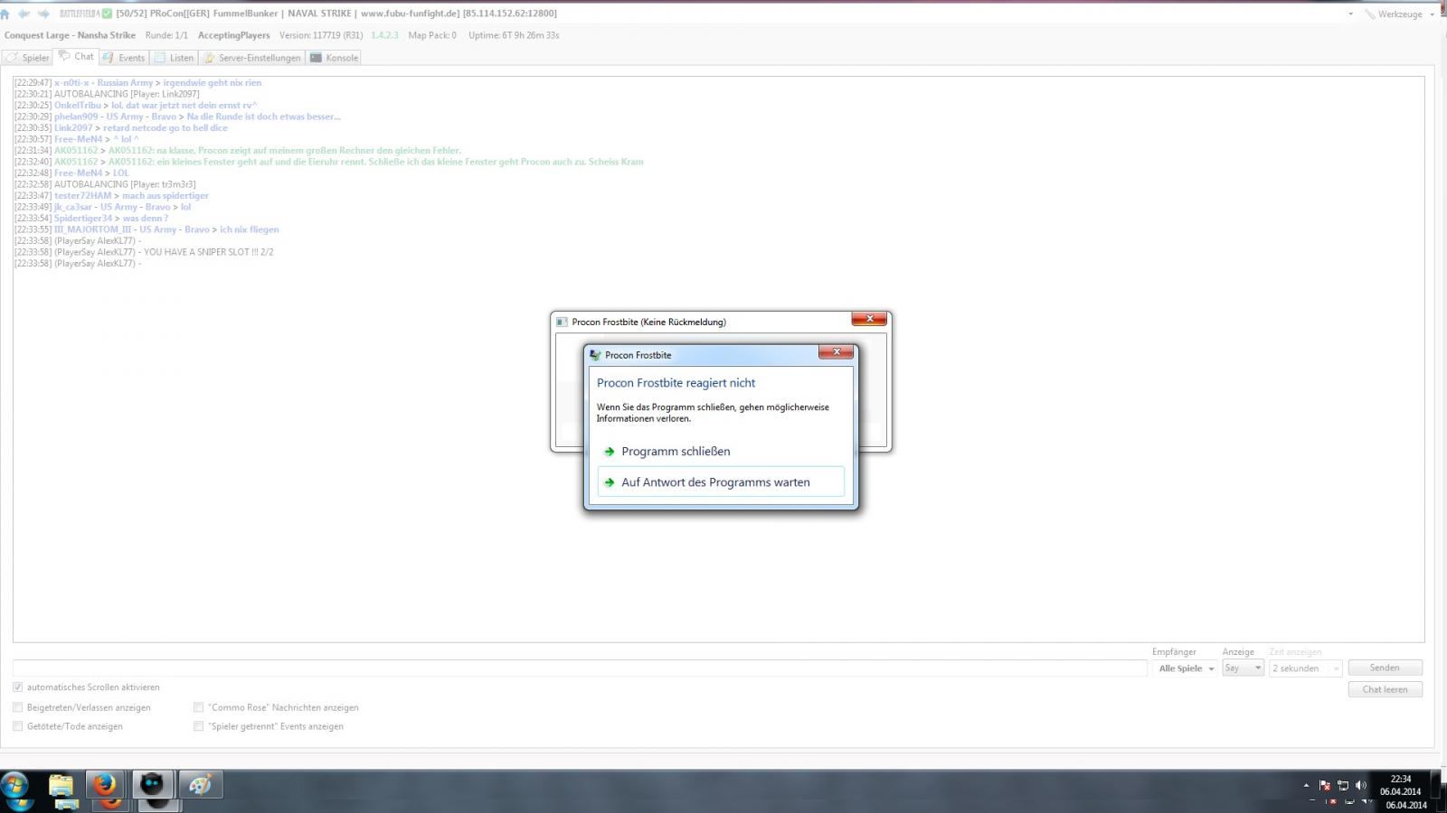Click the YOU HAVE A SNIPER SLOT message

[143, 252]
